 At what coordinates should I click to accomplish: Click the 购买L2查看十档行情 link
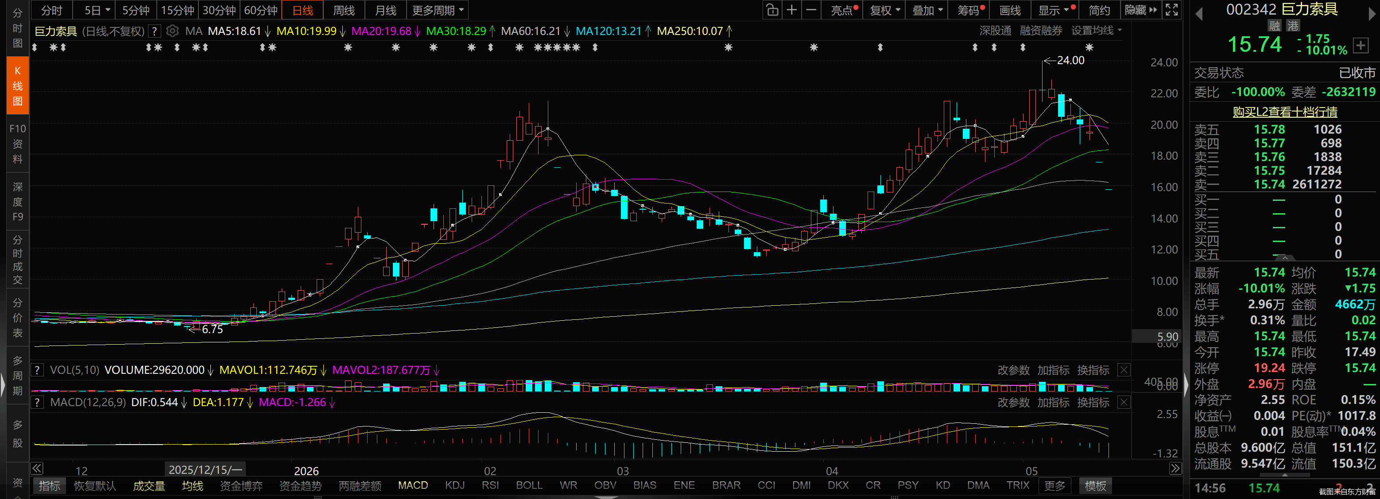(1285, 112)
